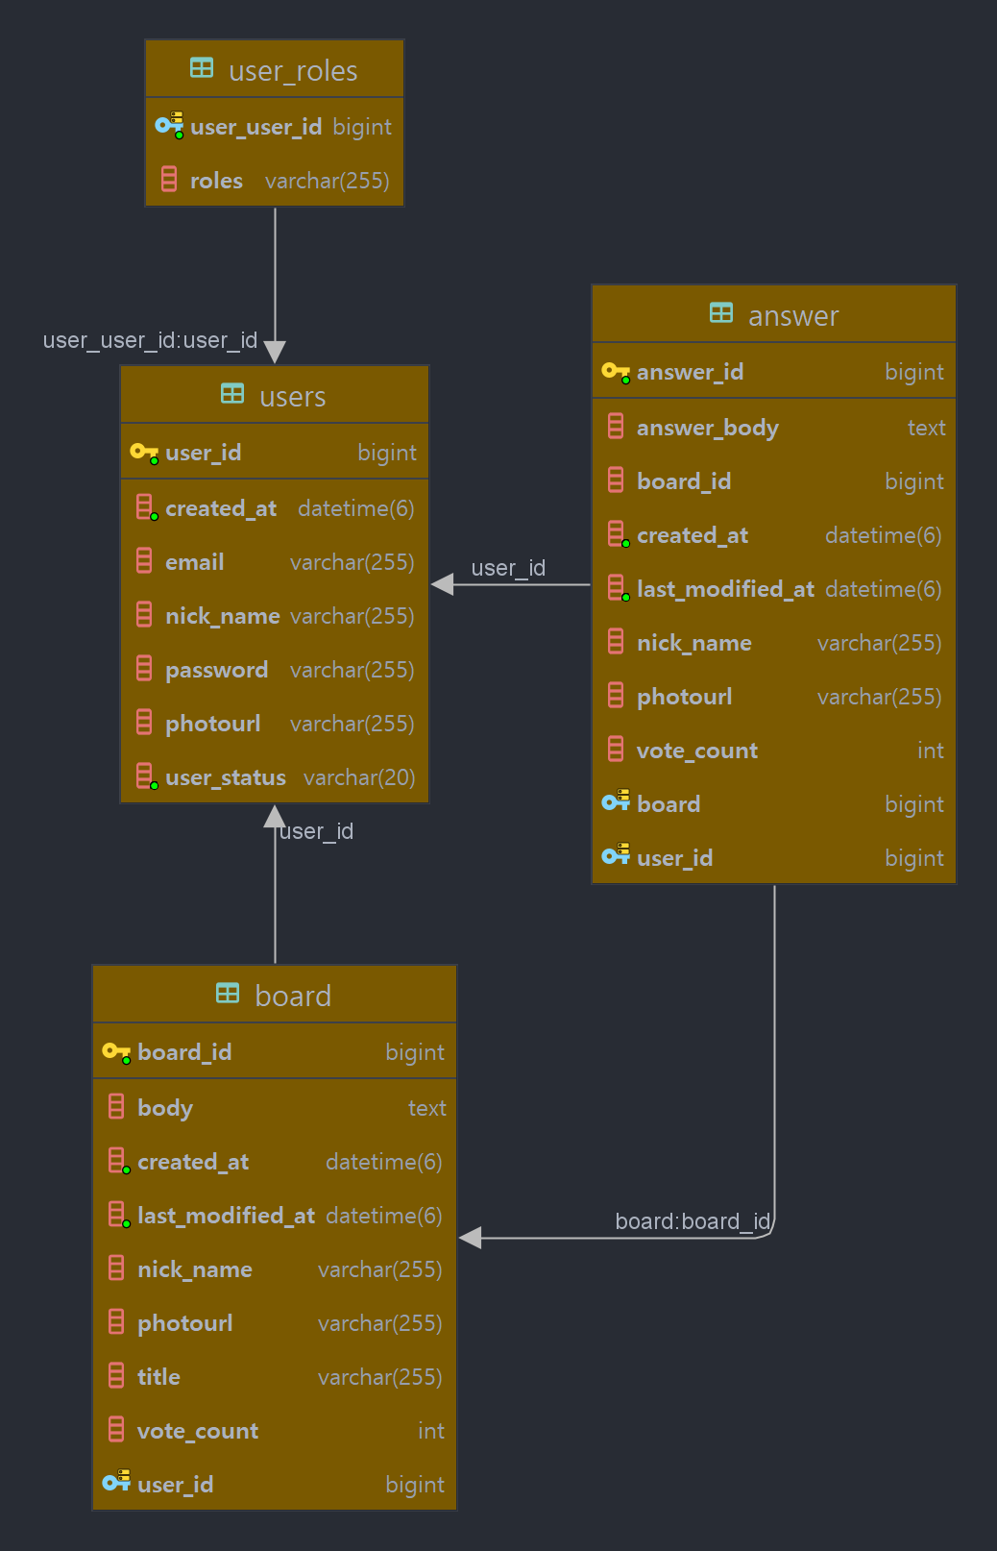This screenshot has width=997, height=1551.
Task: Click the column icon of users' created_at
Action: point(146,506)
